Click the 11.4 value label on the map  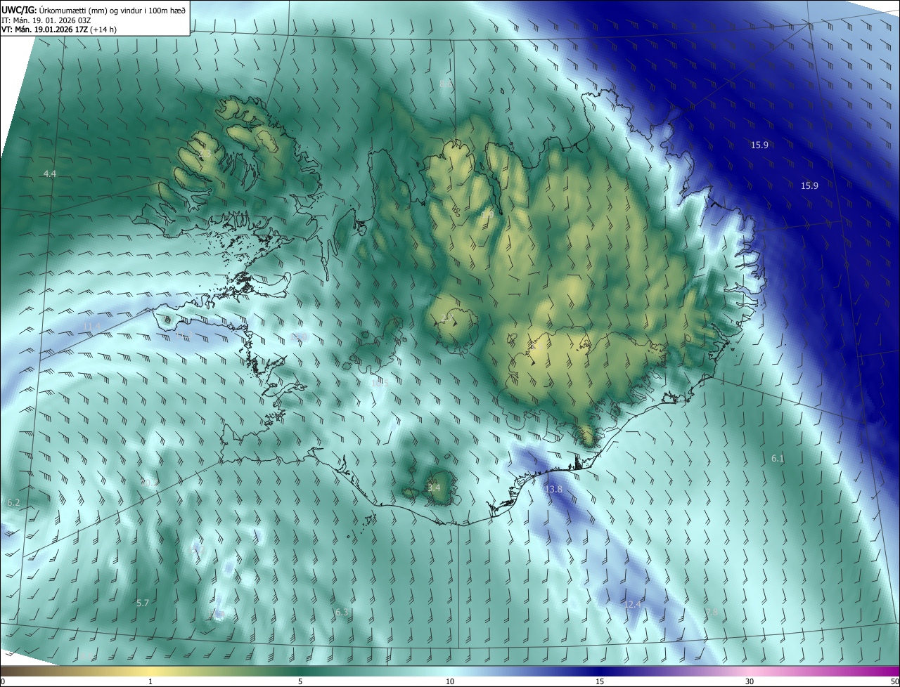pos(92,326)
